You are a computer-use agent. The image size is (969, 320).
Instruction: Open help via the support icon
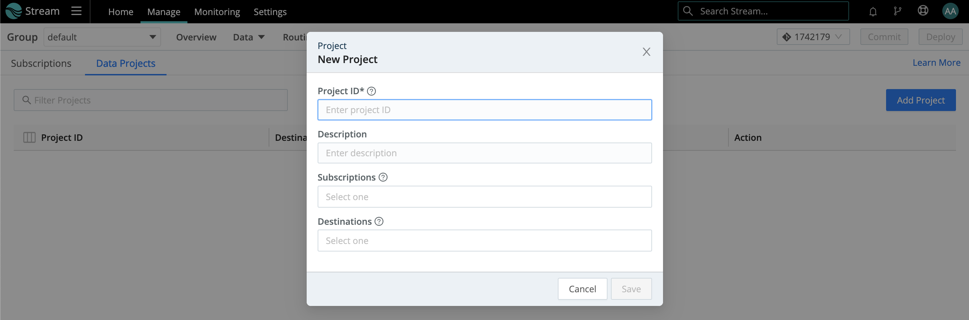pos(923,11)
